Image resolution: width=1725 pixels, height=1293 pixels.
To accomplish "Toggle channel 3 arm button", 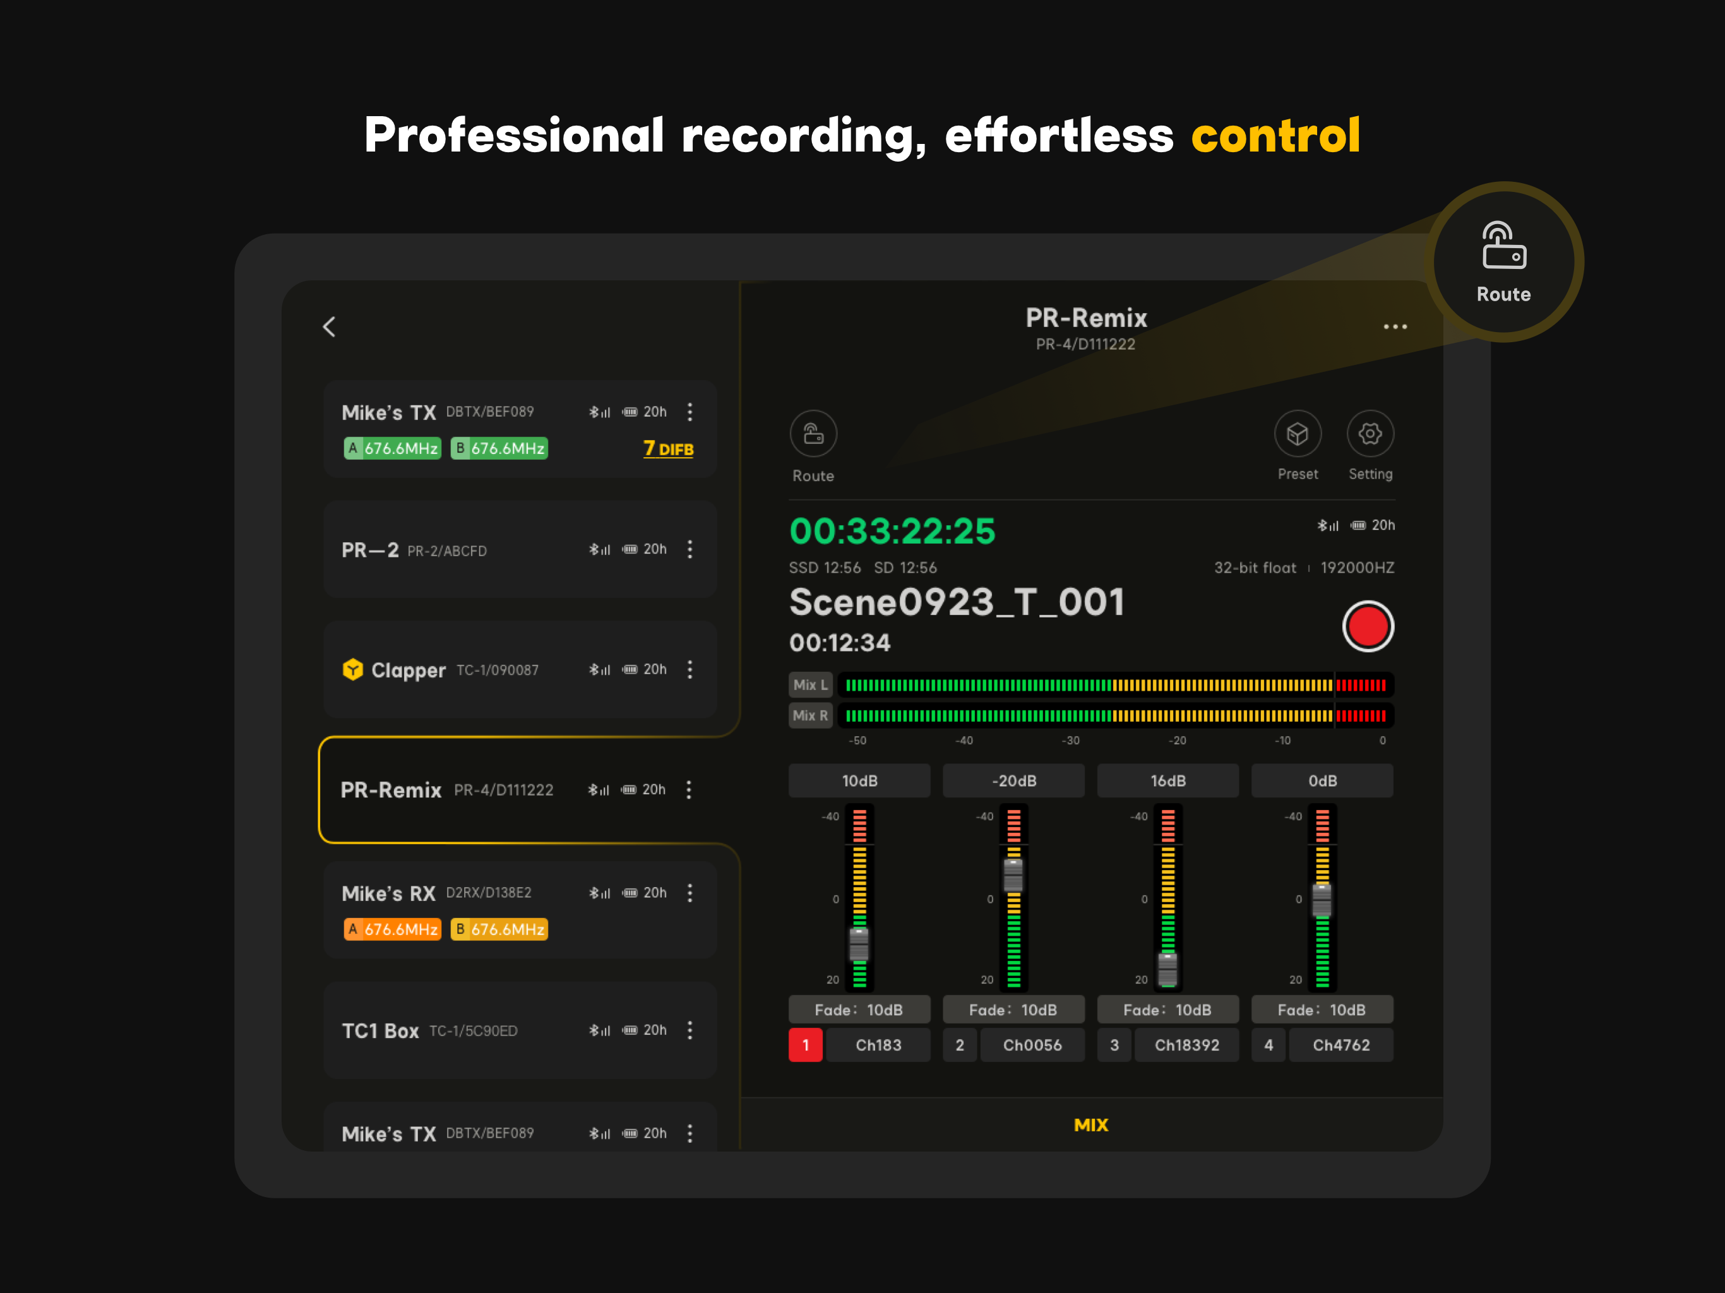I will click(1114, 1045).
